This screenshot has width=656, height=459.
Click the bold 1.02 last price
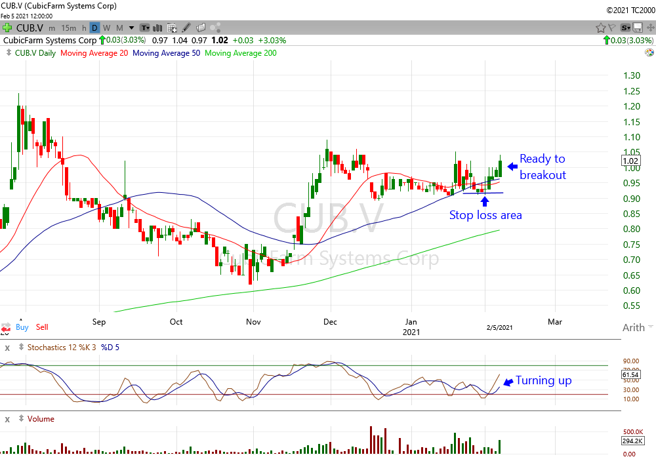click(x=220, y=41)
